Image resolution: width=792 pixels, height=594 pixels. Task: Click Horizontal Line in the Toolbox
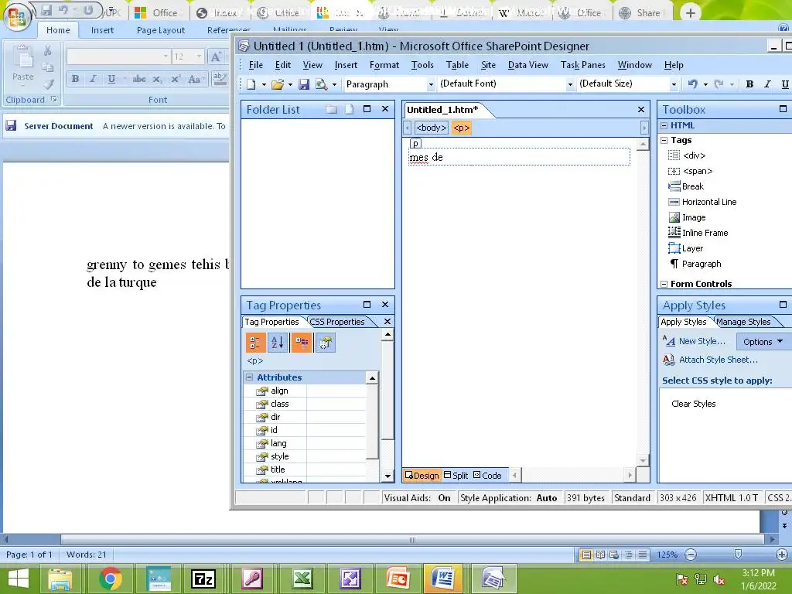(x=702, y=202)
